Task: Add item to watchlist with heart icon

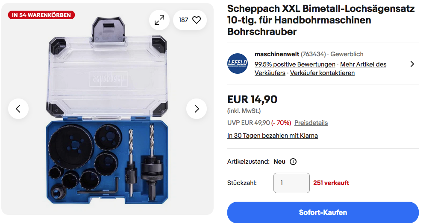Action: coord(197,20)
